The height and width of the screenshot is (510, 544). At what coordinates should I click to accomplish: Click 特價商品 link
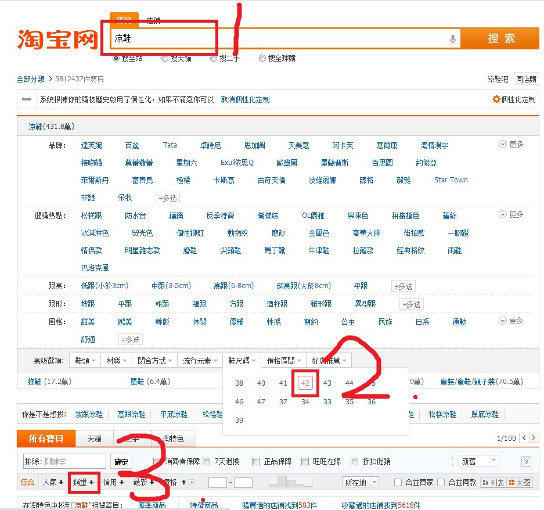click(x=204, y=505)
